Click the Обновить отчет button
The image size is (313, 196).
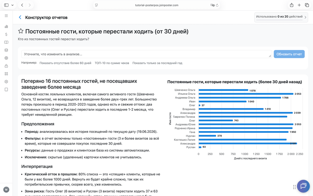click(x=289, y=54)
